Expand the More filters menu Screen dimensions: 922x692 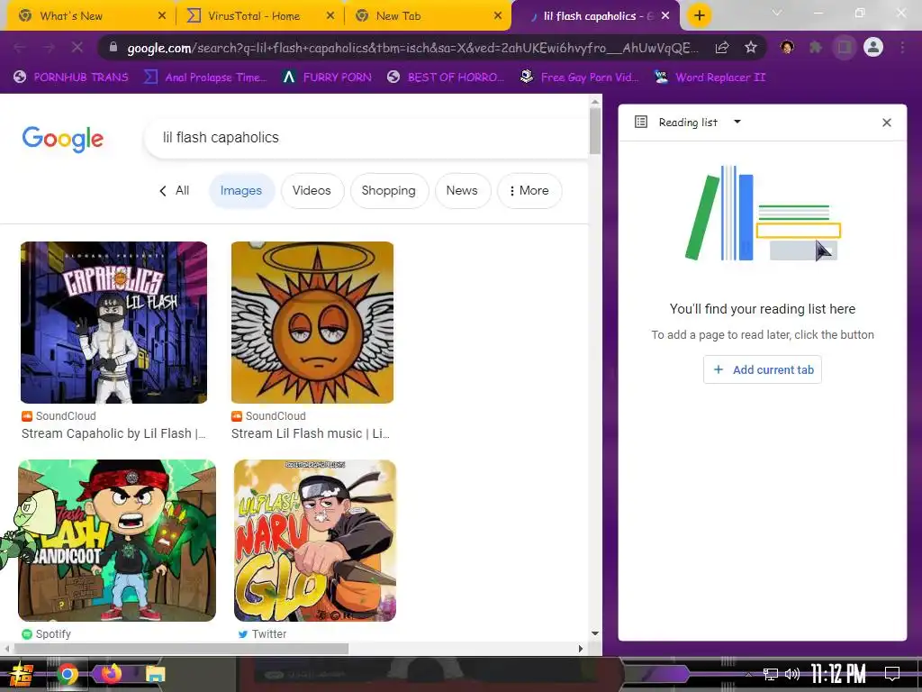click(529, 191)
